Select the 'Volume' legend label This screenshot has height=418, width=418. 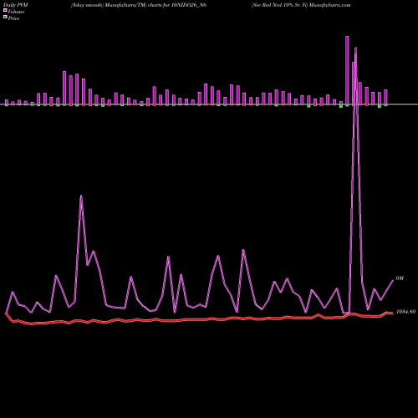[16, 12]
